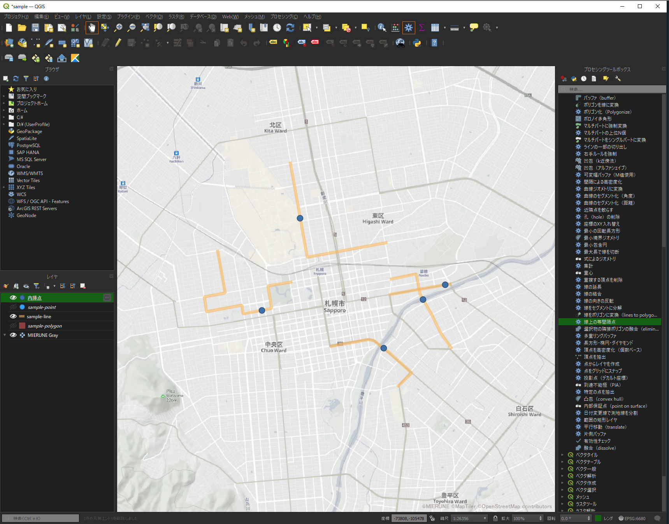
Task: Open the Measure tool dropdown arrow
Action: click(x=464, y=28)
